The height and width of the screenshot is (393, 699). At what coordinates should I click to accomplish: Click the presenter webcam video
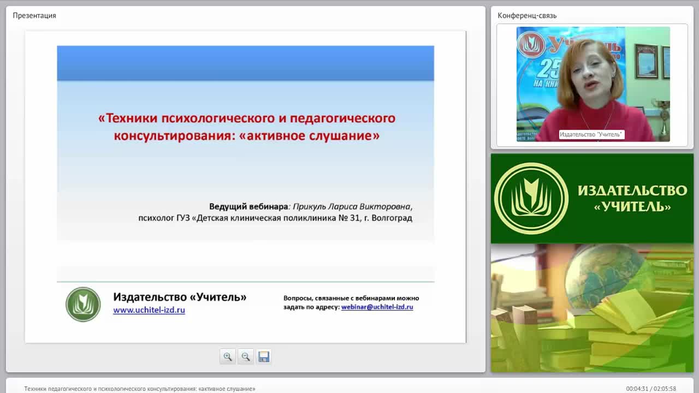593,84
